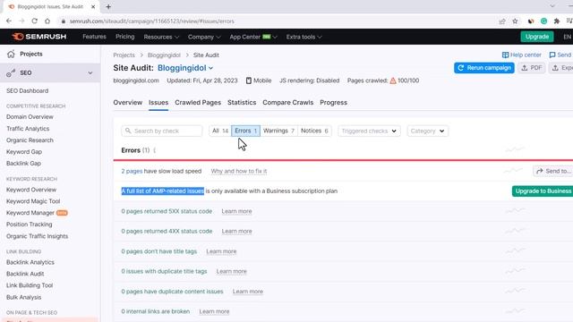The height and width of the screenshot is (322, 573).
Task: Open the Resources dropdown menu
Action: (161, 37)
